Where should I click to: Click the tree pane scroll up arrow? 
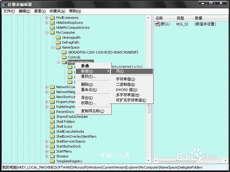click(148, 18)
